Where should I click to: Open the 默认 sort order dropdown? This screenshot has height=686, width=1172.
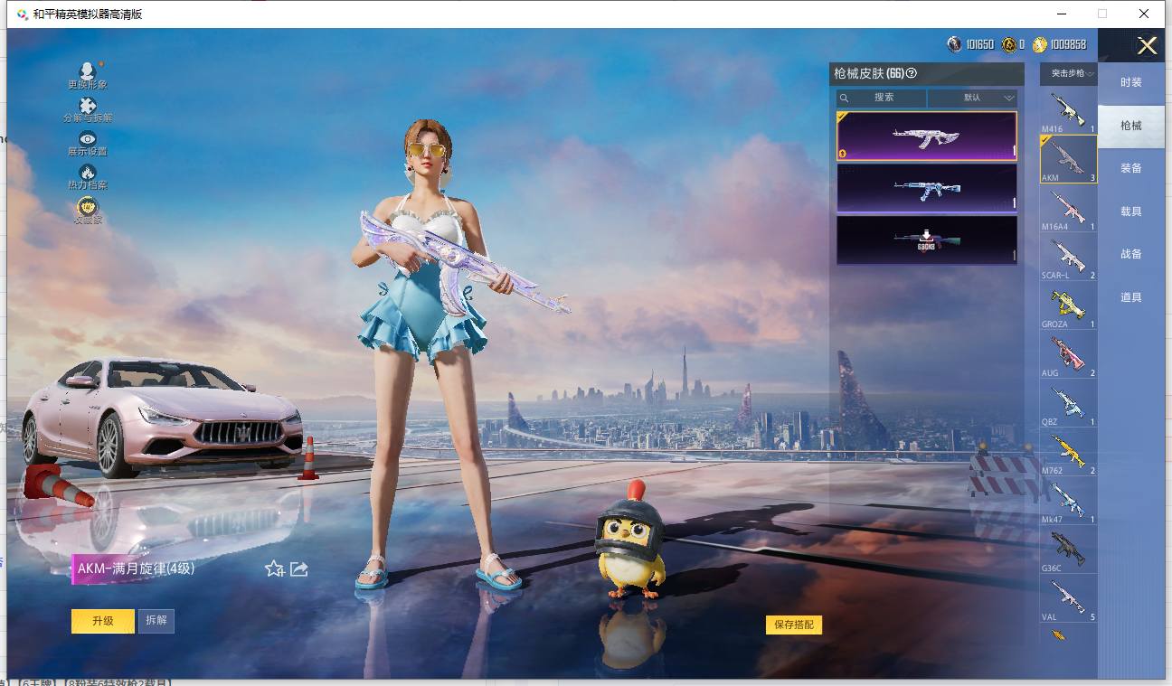click(x=973, y=98)
